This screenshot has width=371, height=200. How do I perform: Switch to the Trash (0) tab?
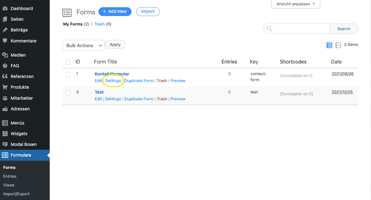coord(99,24)
